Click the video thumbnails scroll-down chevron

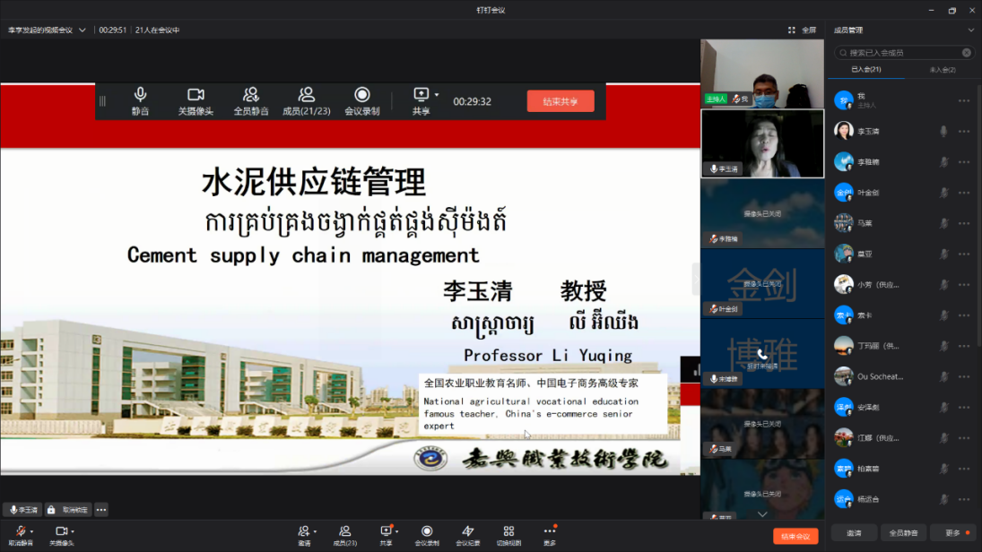[x=761, y=513]
